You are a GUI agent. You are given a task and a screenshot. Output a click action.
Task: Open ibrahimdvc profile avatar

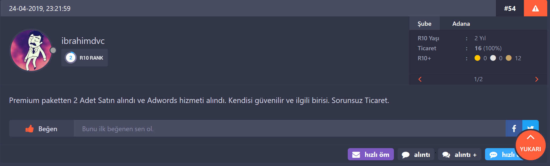click(31, 50)
